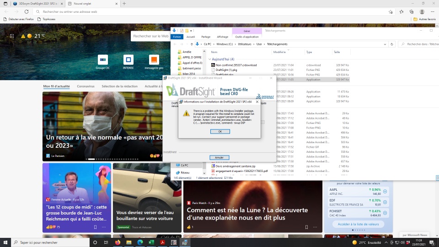Click the Edge tab actions menu icon

[x=5, y=4]
